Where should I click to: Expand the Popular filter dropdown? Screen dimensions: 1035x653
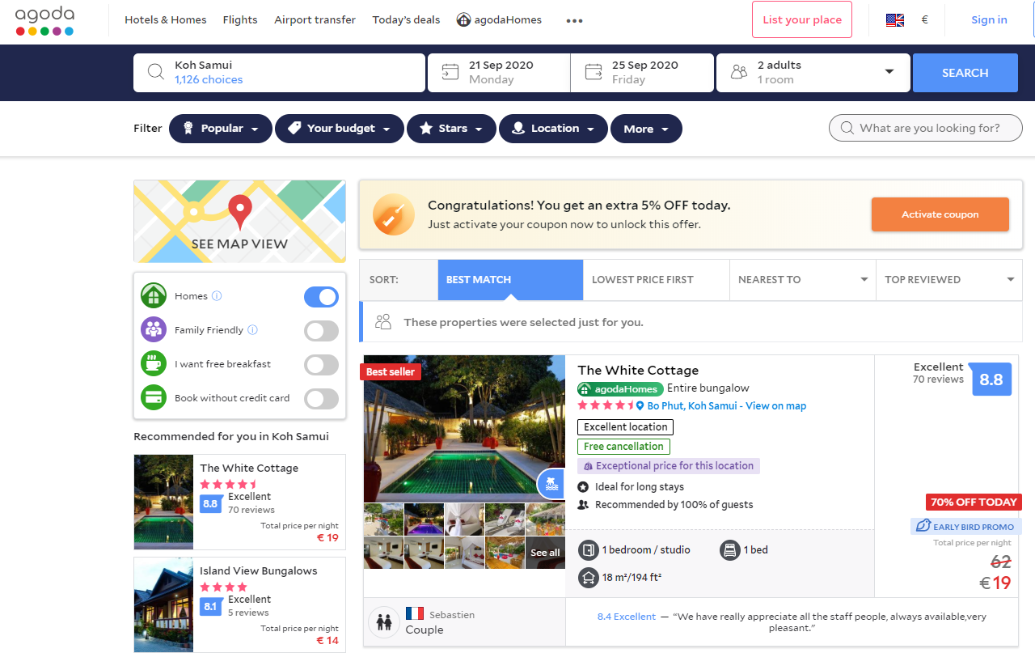(x=221, y=129)
